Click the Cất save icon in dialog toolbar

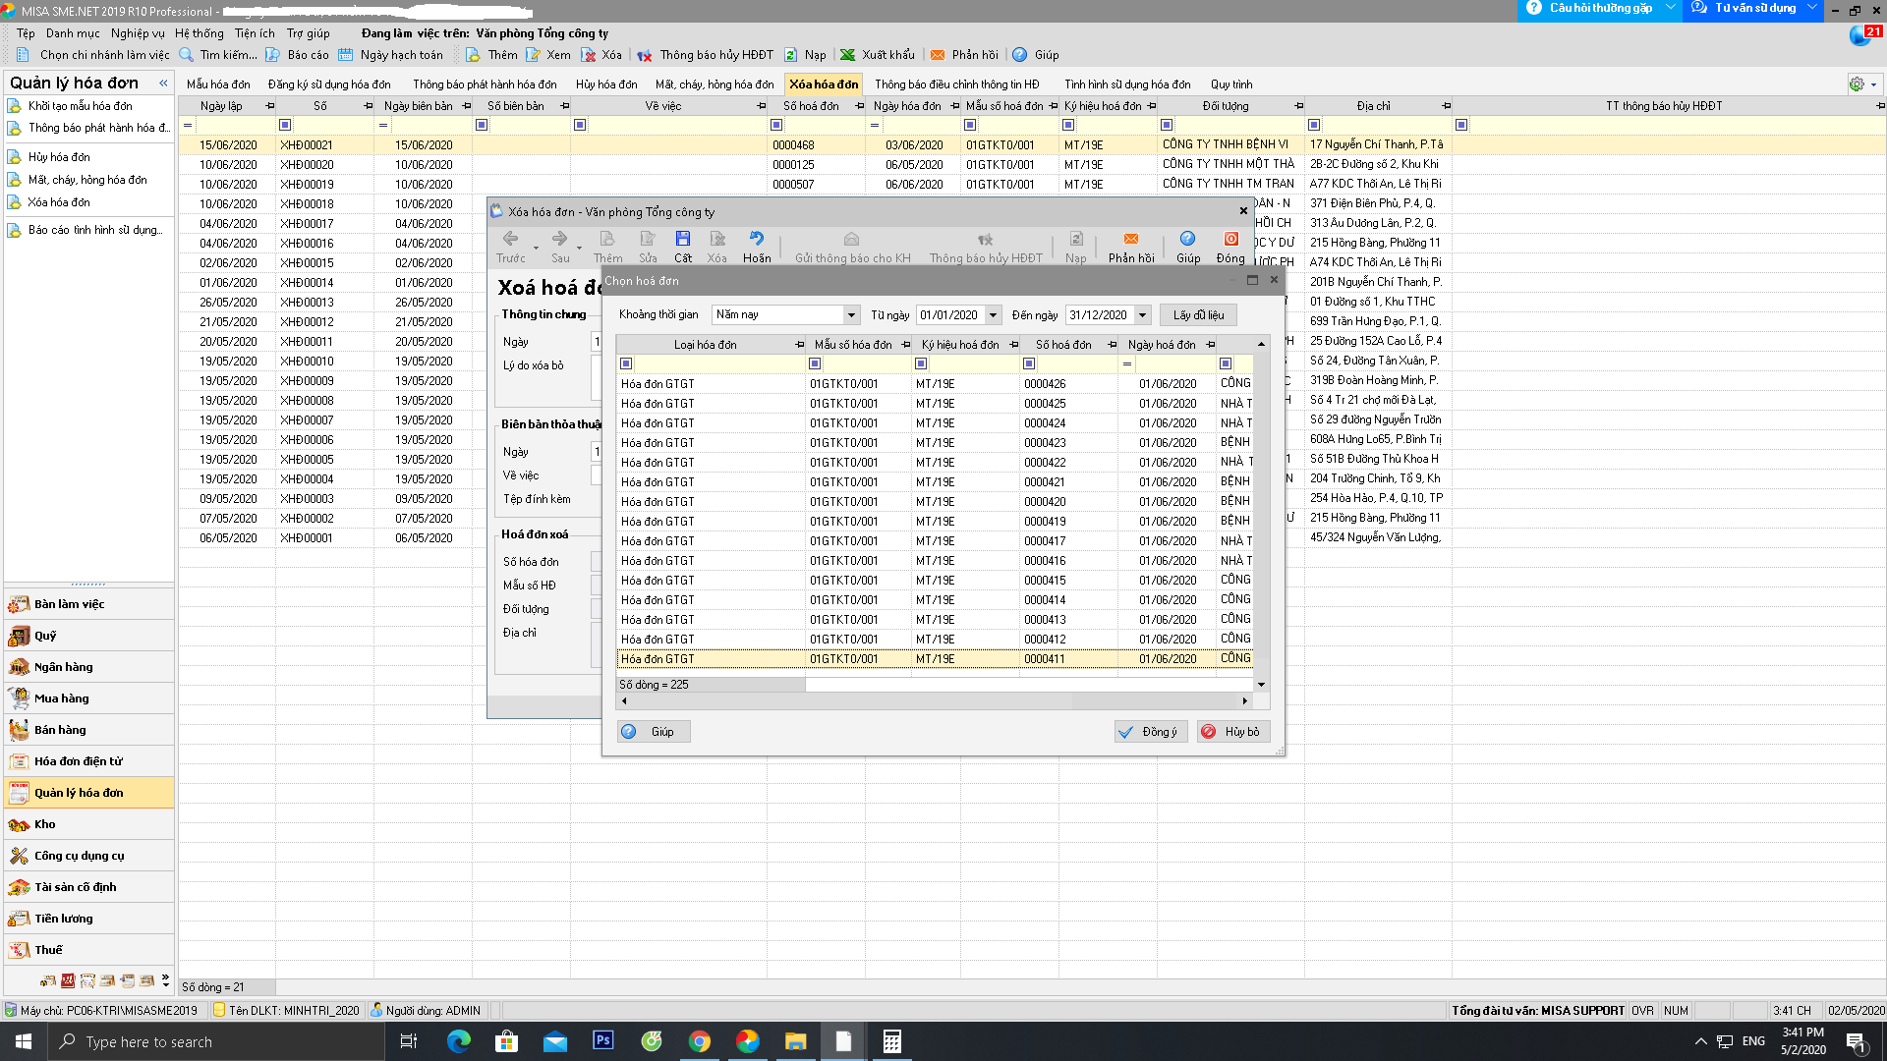(683, 239)
